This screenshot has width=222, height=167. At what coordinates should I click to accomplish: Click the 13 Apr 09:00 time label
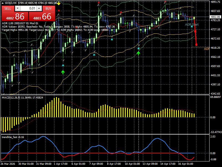(x=150, y=164)
